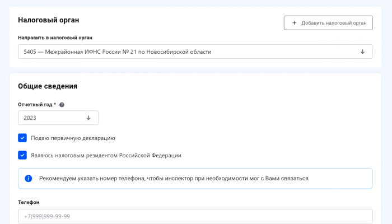This screenshot has width=392, height=224.
Task: Click the plus icon for adding tax authority
Action: (x=295, y=23)
